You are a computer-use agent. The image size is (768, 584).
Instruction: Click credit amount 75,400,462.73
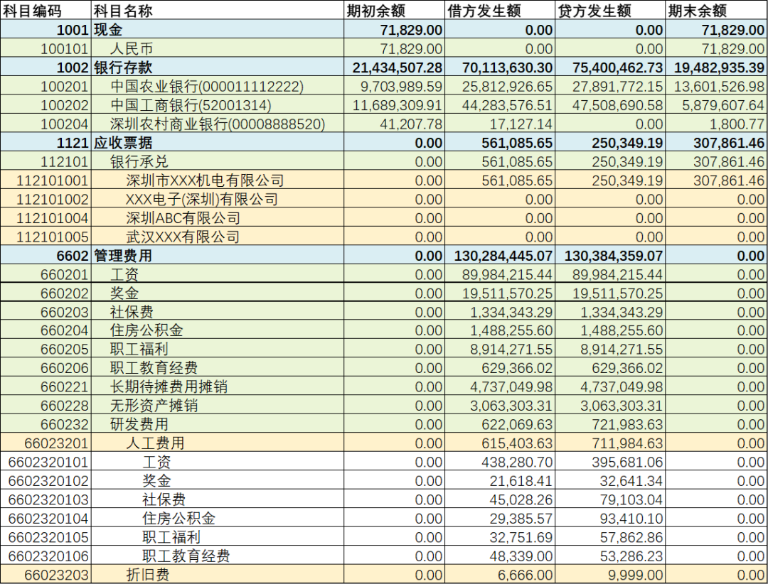coord(610,67)
